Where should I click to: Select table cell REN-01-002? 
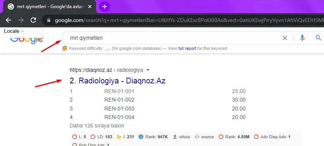coord(119,100)
